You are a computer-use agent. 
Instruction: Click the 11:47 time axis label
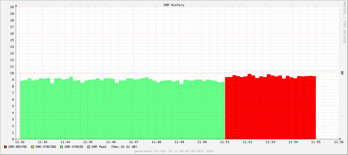(134, 142)
